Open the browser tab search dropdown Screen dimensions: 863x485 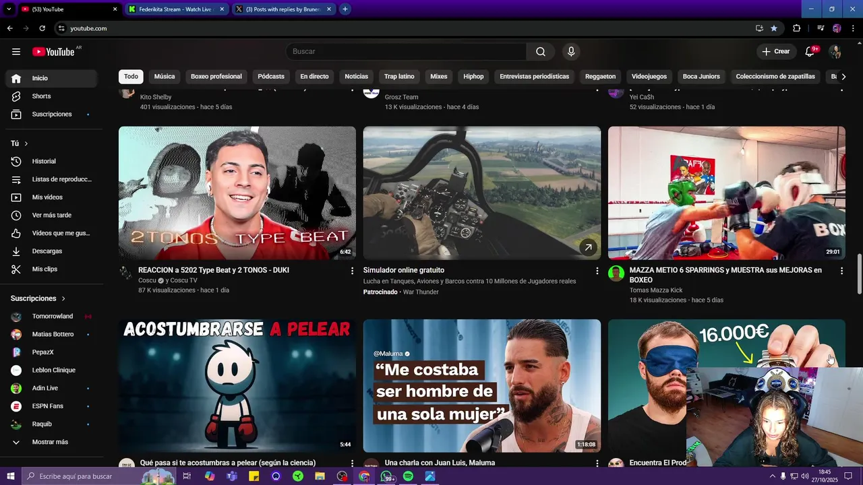tap(9, 9)
